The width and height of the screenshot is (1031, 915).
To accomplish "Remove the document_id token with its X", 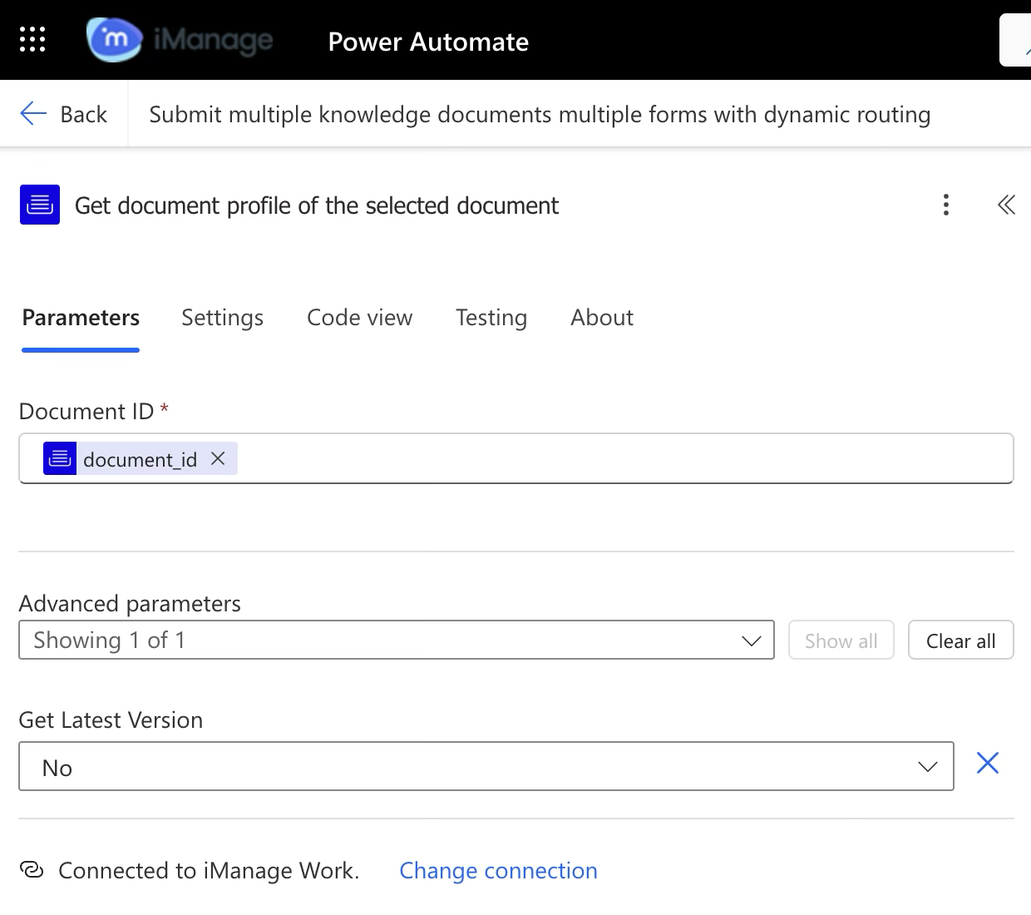I will tap(218, 458).
